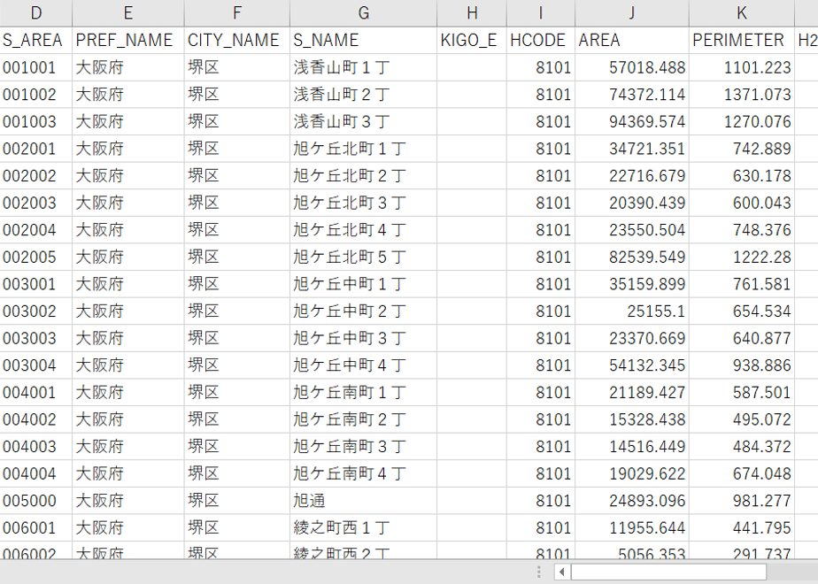
Task: Select column F header
Action: pos(237,13)
